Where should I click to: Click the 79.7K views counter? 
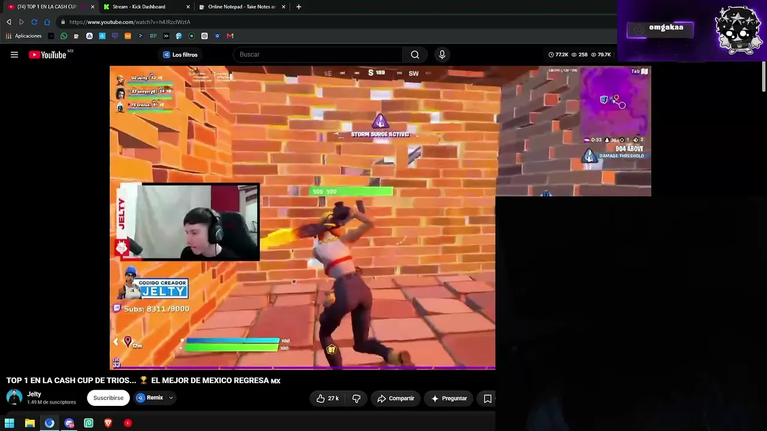601,54
